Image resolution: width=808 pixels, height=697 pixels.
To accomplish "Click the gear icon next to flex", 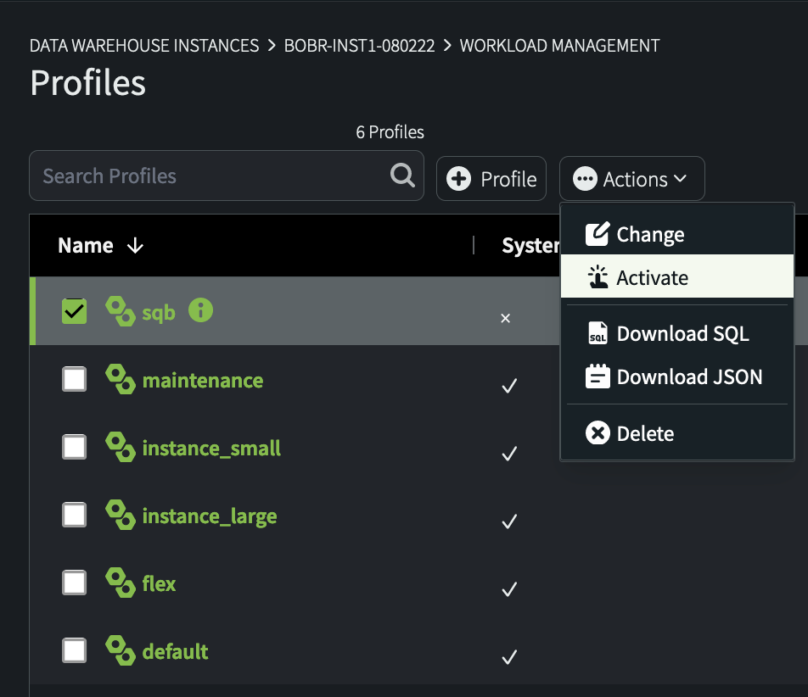I will pos(120,583).
